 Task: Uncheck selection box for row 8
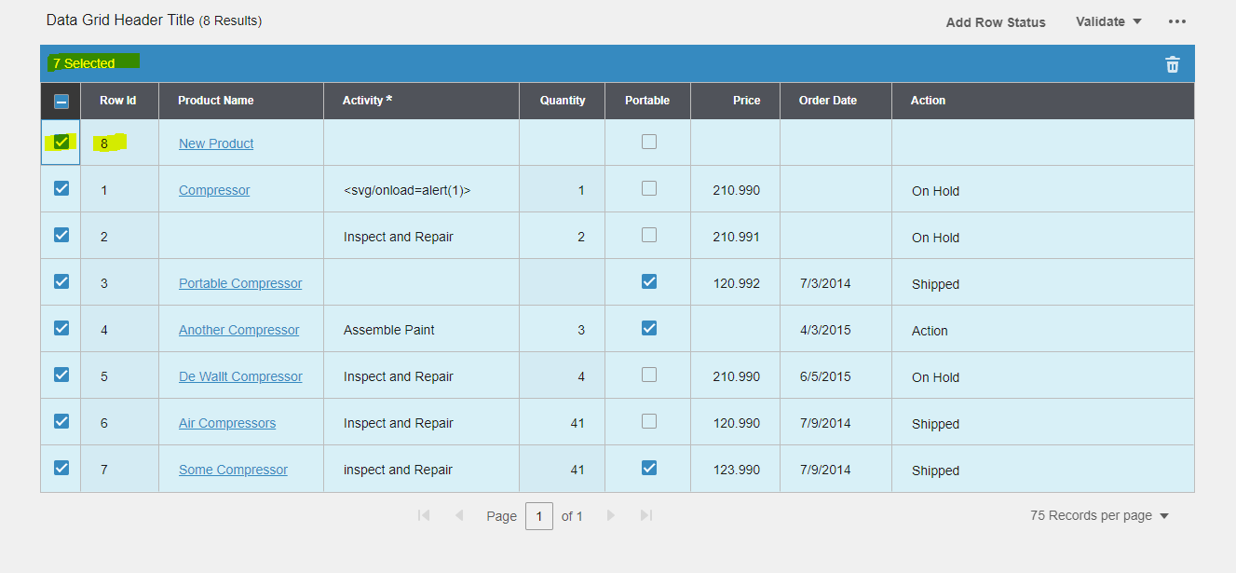[61, 142]
